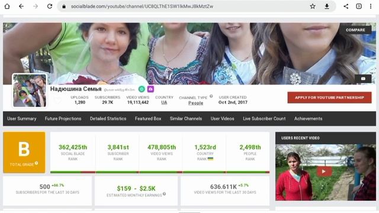Click the 1,280 uploads count

click(80, 102)
